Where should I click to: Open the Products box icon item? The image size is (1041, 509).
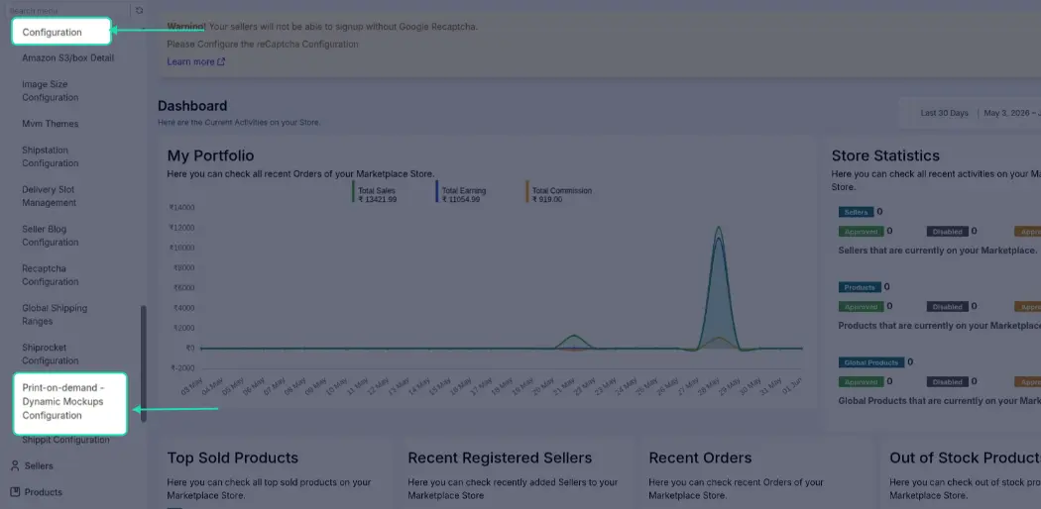15,492
